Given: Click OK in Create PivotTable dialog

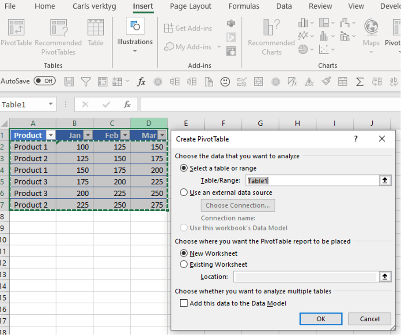Looking at the screenshot, I should pyautogui.click(x=321, y=319).
